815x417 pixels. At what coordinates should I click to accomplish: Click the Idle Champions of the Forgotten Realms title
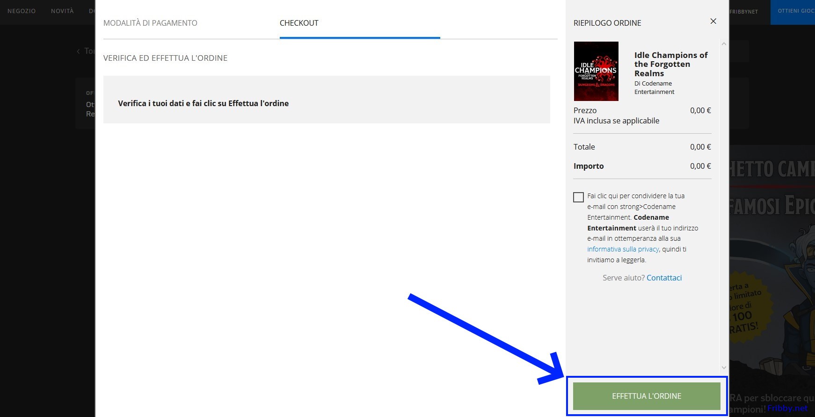pyautogui.click(x=670, y=64)
